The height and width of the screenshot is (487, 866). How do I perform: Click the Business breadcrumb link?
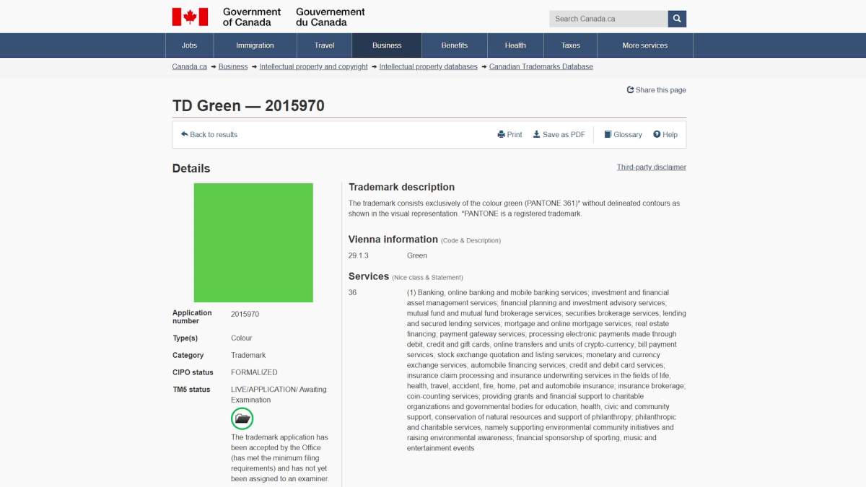(233, 66)
